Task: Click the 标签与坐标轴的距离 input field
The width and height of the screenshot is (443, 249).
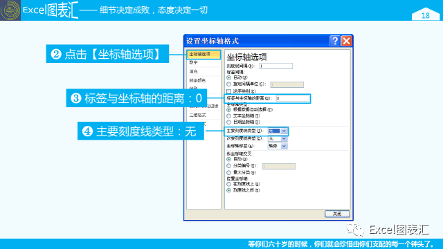Action: pos(292,98)
